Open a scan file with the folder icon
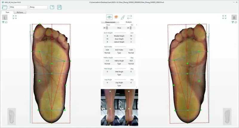 click(x=5, y=7)
